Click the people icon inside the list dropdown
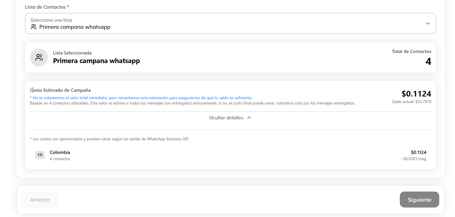This screenshot has height=217, width=455. [x=34, y=27]
